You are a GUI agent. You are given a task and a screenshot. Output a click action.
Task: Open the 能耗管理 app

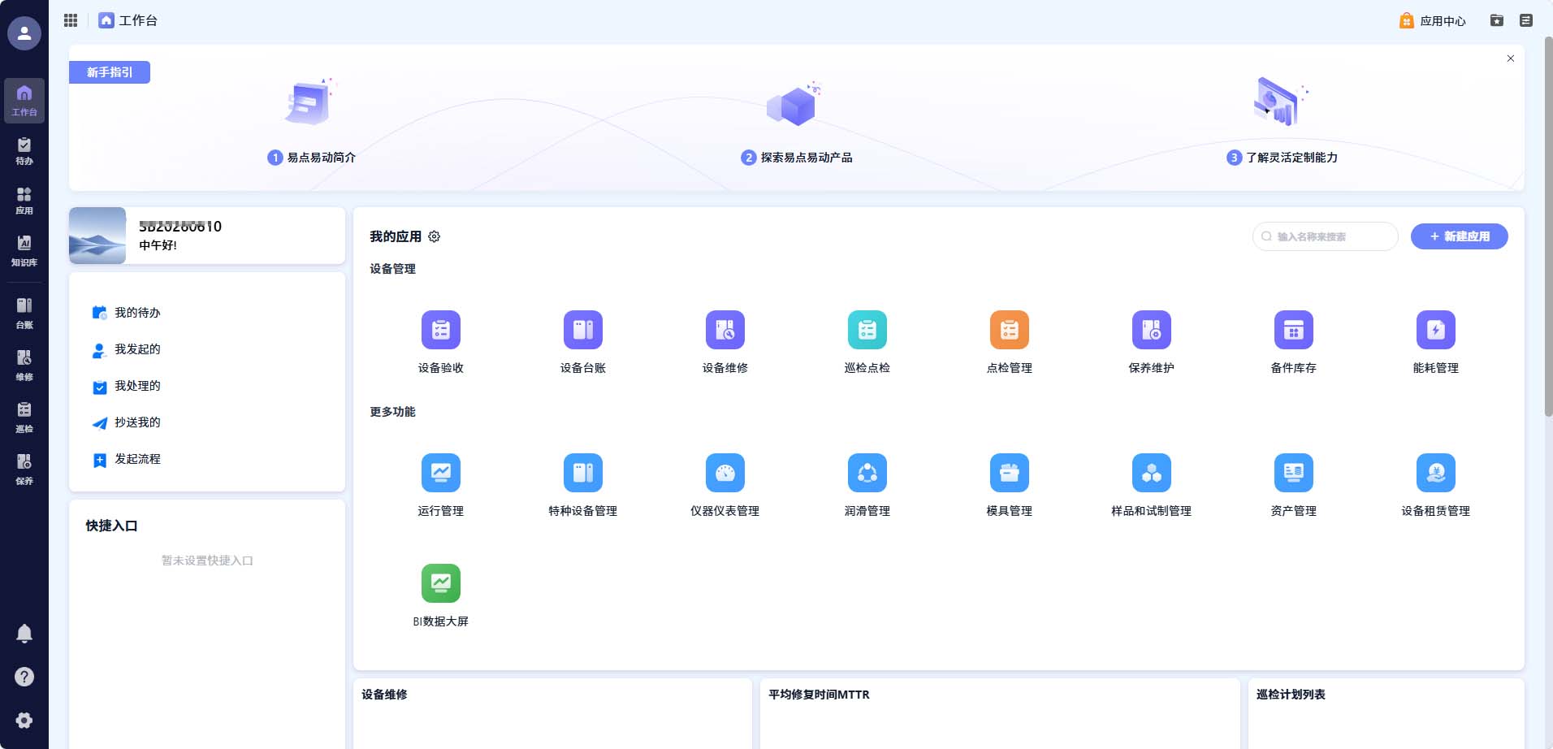click(1436, 330)
